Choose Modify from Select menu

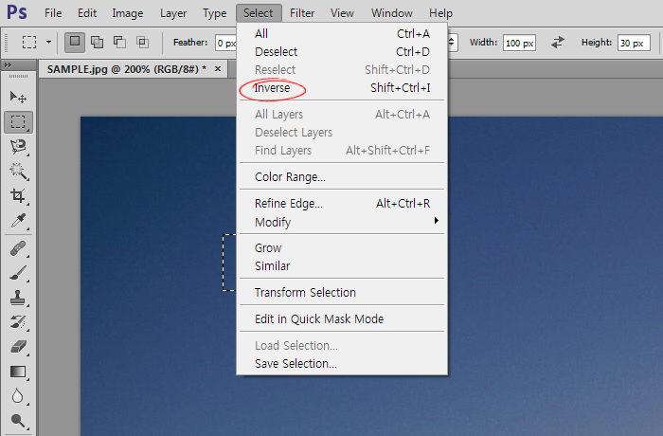(342, 222)
